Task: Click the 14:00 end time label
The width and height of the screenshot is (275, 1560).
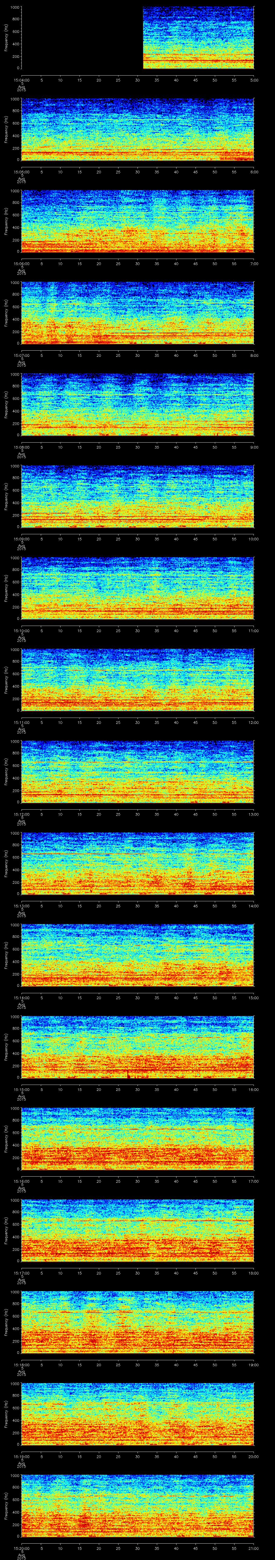Action: click(x=253, y=906)
